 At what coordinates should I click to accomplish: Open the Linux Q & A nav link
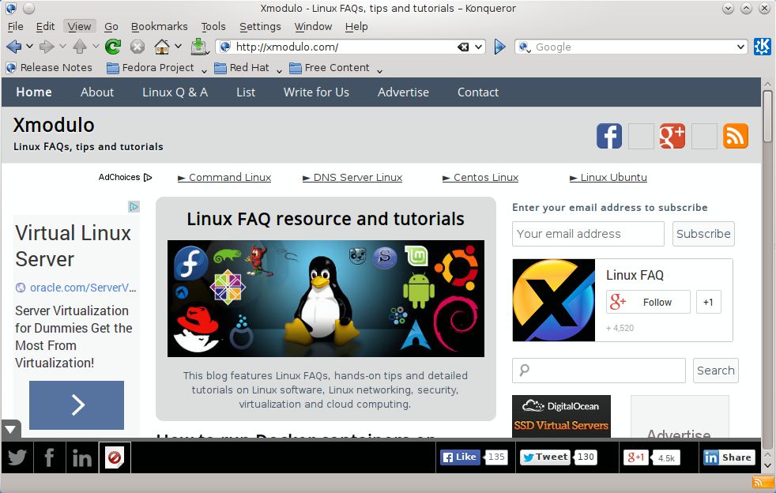175,92
